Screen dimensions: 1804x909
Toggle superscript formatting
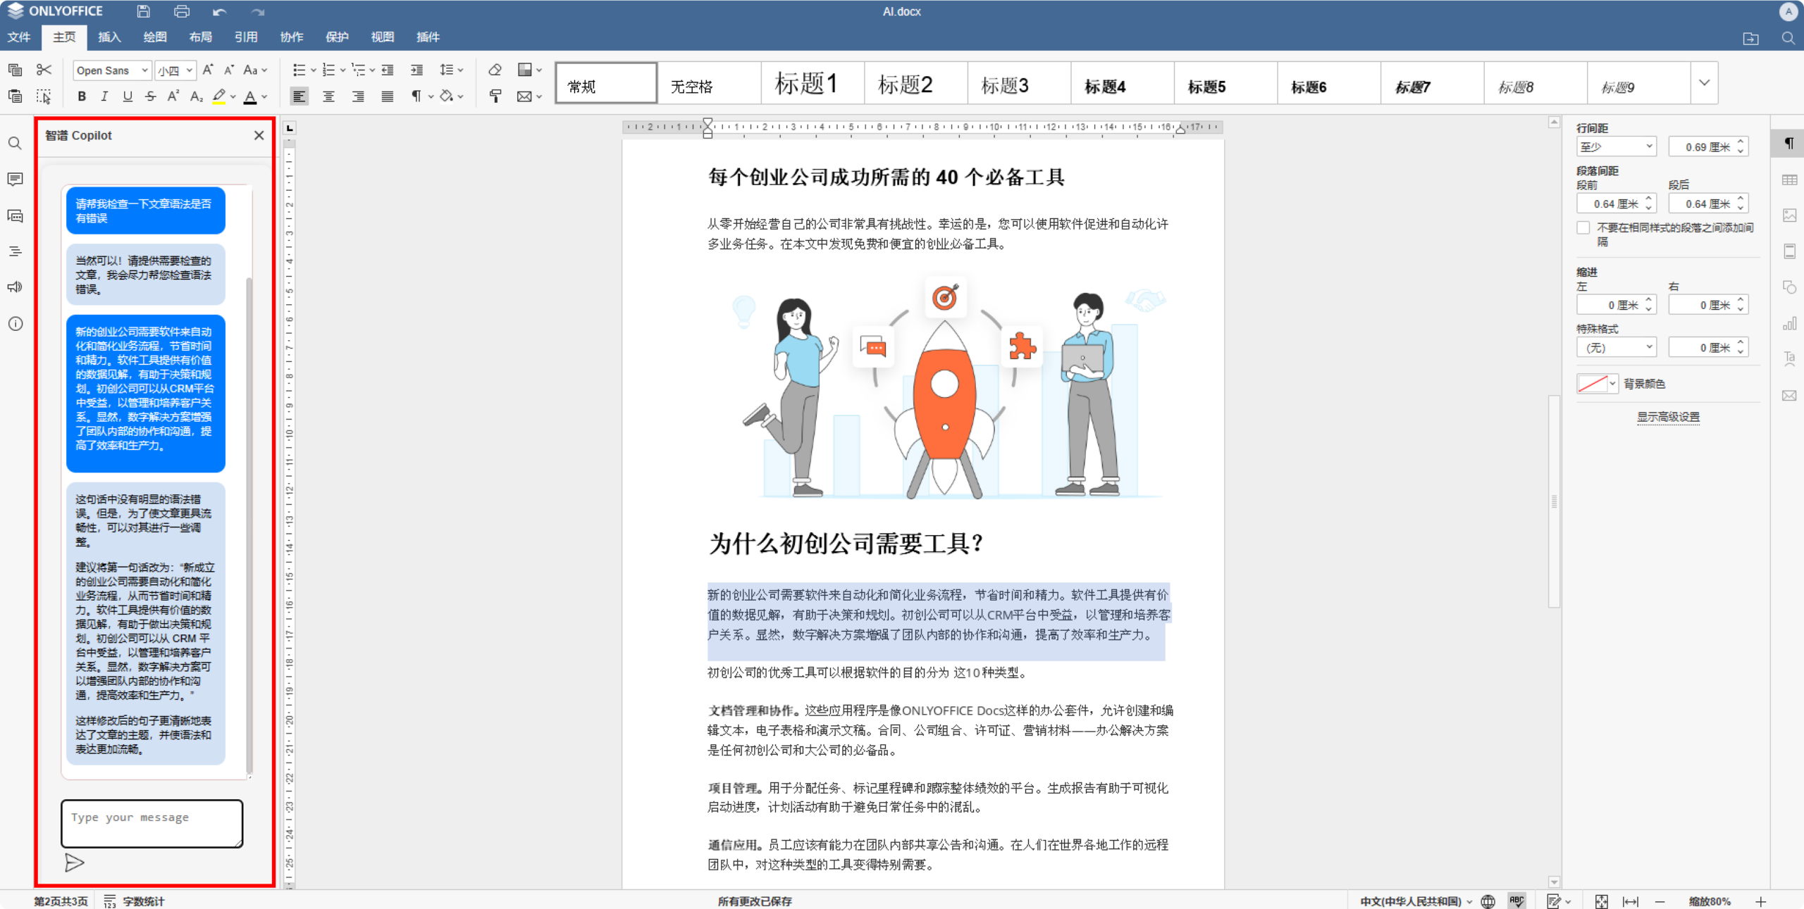tap(173, 96)
